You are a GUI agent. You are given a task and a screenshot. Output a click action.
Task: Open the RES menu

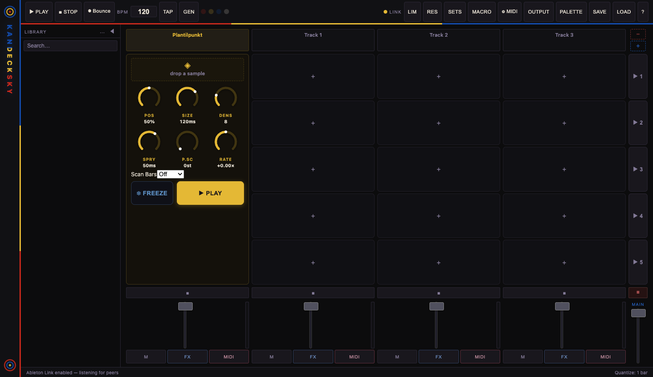click(433, 12)
